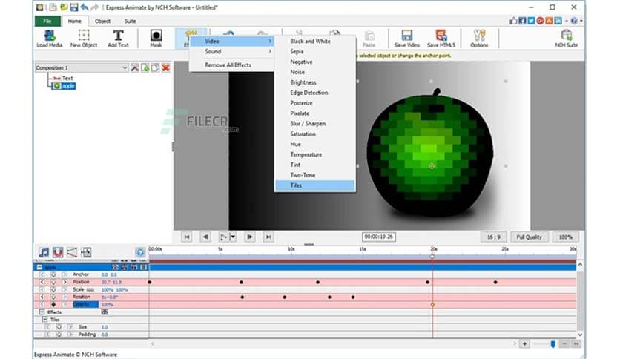Click the 00:00:19.26 timecode field
Image resolution: width=620 pixels, height=359 pixels.
378,237
